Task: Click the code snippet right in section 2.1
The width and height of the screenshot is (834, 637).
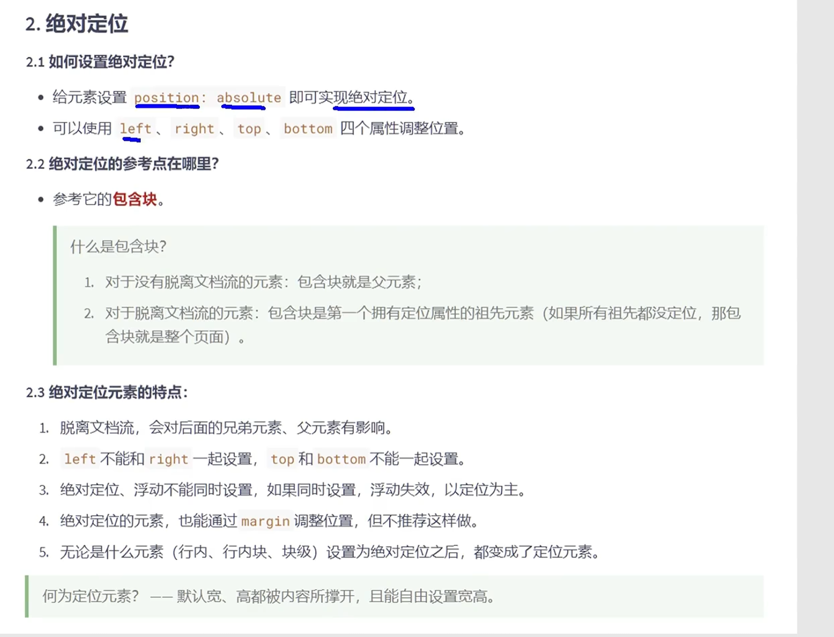Action: pyautogui.click(x=194, y=129)
